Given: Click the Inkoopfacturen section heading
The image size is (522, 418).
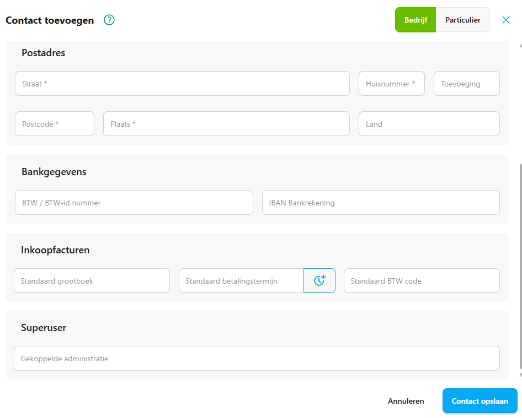Looking at the screenshot, I should [55, 250].
